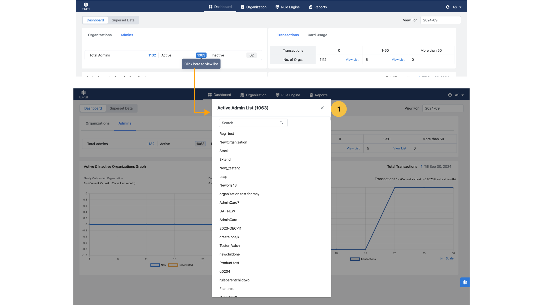This screenshot has height=305, width=543.
Task: Open View List for 1-50 transactions
Action: (x=398, y=60)
